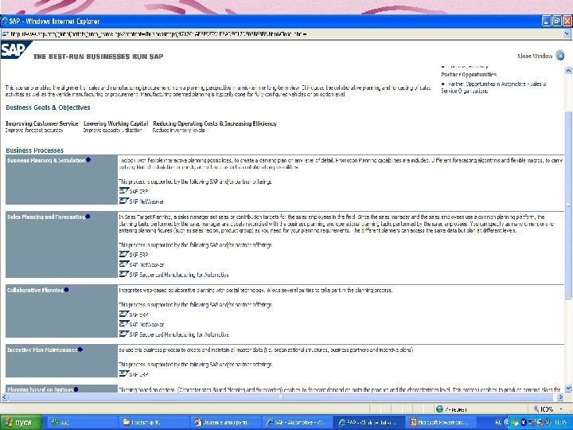Select Reducing Operating Costs & Increasing Efficiency heading

(215, 123)
